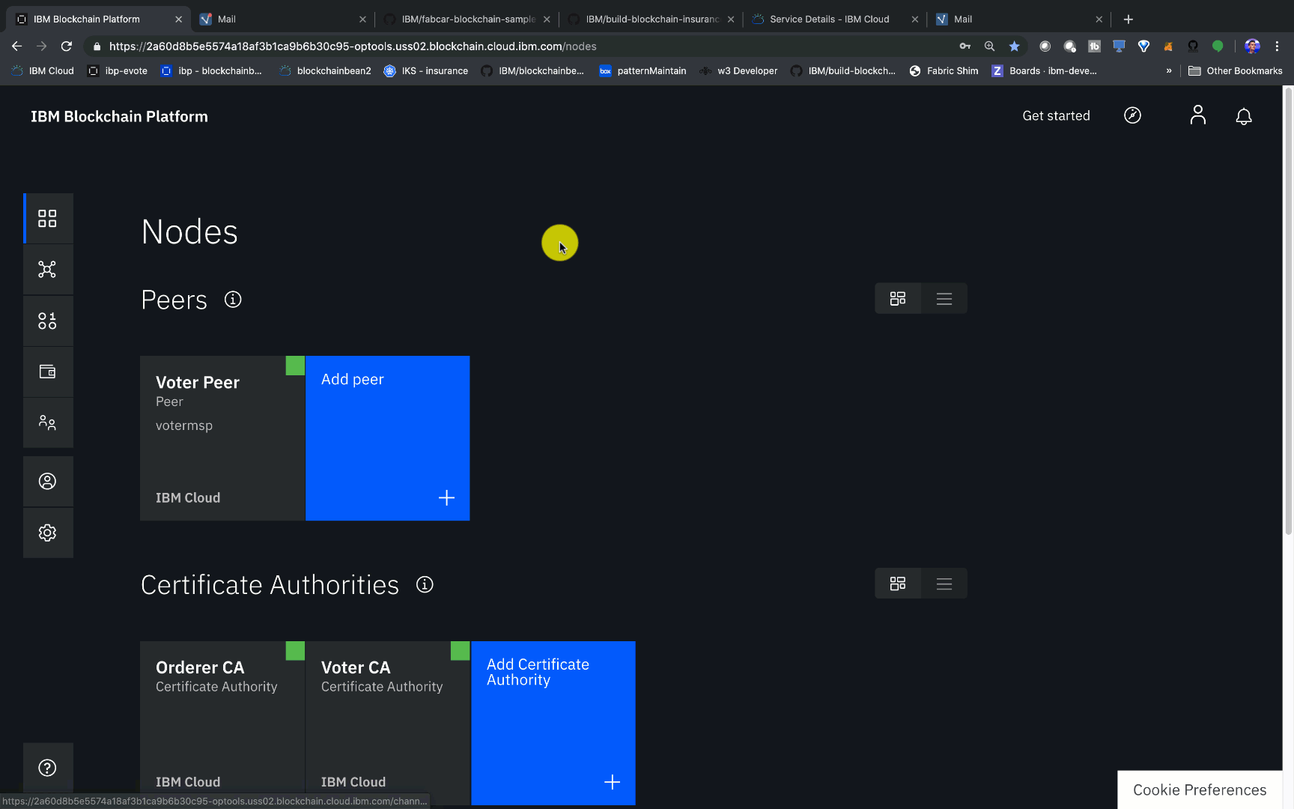Viewport: 1294px width, 809px height.
Task: Click the green status square on Voter CA
Action: (460, 650)
